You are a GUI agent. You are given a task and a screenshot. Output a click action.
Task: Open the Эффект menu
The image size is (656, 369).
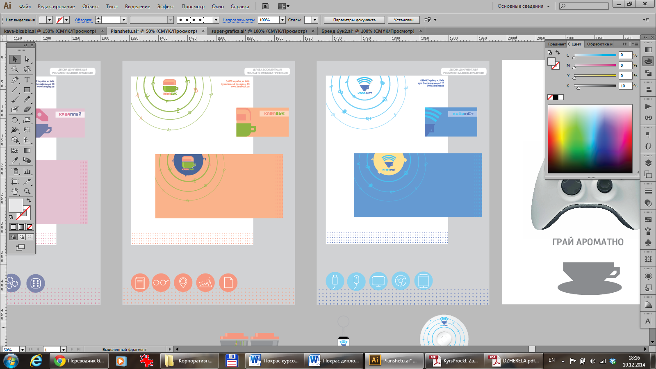165,7
